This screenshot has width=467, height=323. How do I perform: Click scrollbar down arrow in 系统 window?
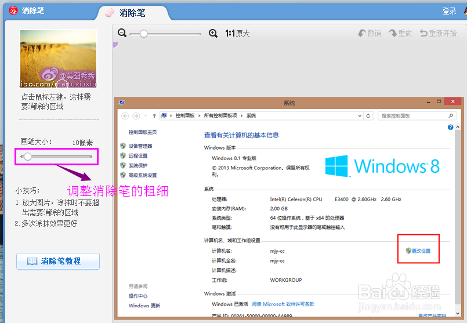click(458, 314)
